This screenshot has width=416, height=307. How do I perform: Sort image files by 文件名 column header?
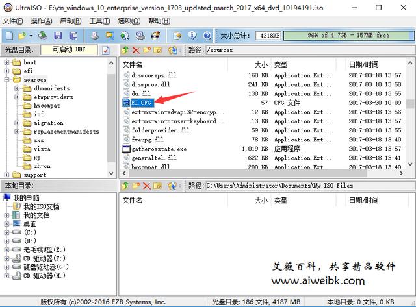click(133, 64)
